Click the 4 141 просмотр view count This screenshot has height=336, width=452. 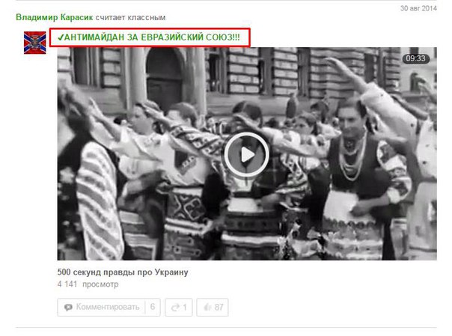[88, 284]
